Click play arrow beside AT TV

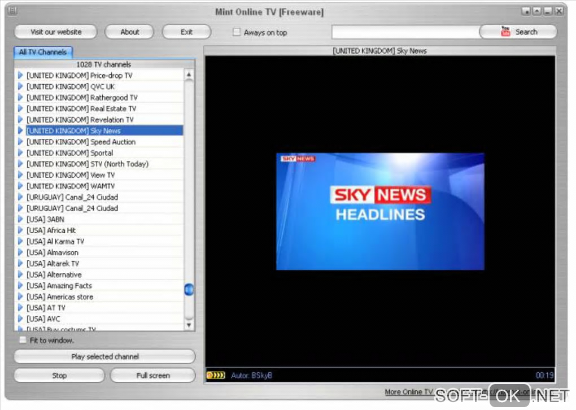(x=20, y=307)
